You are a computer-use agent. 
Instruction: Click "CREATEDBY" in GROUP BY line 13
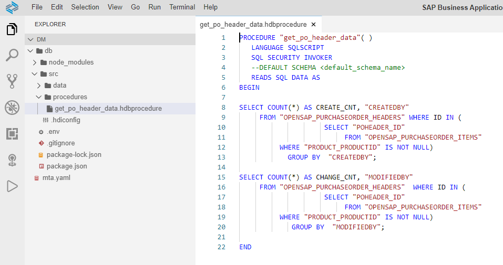(350, 157)
